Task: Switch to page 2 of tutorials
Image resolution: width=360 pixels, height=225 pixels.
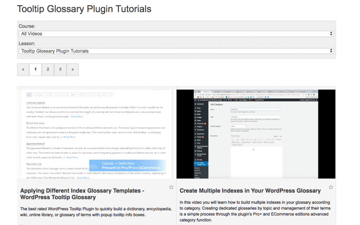Action: [x=48, y=69]
